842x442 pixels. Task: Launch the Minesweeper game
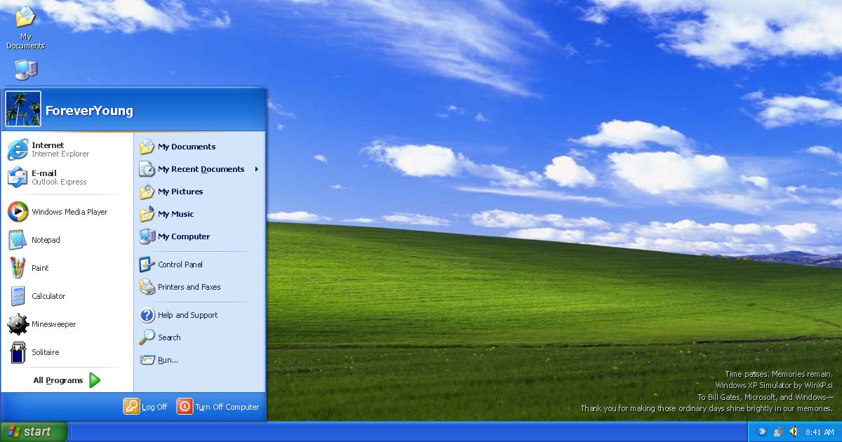coord(67,324)
